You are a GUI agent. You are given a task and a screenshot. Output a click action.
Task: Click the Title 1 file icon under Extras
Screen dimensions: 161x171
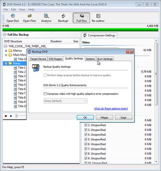click(x=15, y=68)
